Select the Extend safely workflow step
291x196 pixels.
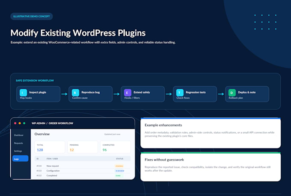(143, 94)
